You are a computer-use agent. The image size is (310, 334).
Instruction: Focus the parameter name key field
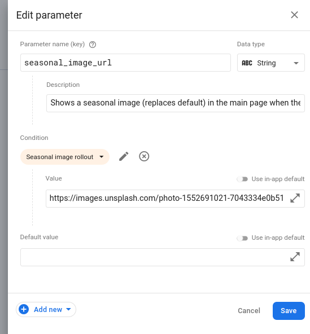pos(125,63)
